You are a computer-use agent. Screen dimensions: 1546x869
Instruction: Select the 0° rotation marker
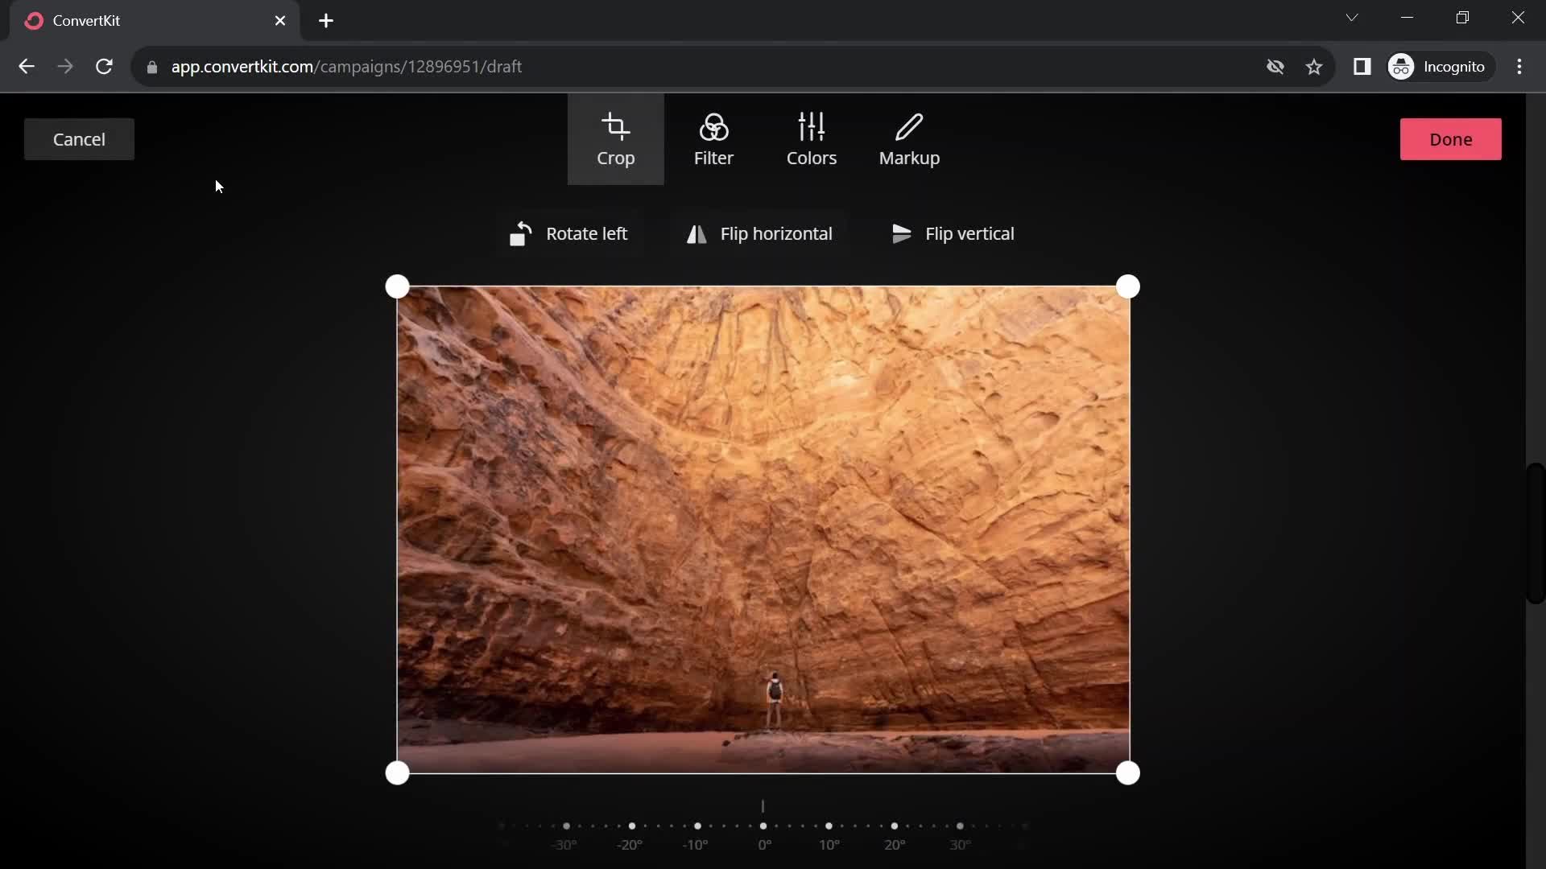[763, 826]
